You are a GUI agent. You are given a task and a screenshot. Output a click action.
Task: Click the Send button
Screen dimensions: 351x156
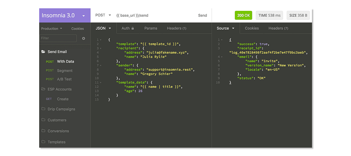tap(202, 16)
